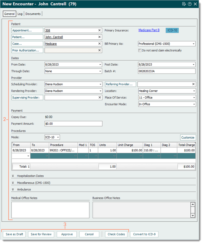Click the Case... lookup button
The image size is (203, 244).
coord(27,44)
